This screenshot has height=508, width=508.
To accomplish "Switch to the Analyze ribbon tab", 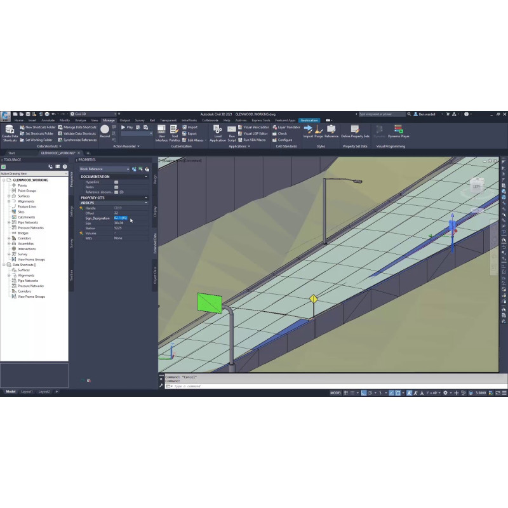I will [81, 120].
